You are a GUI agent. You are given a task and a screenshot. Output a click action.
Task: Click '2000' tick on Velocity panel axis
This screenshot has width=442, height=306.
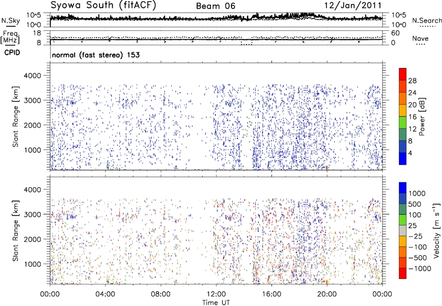tap(33, 239)
